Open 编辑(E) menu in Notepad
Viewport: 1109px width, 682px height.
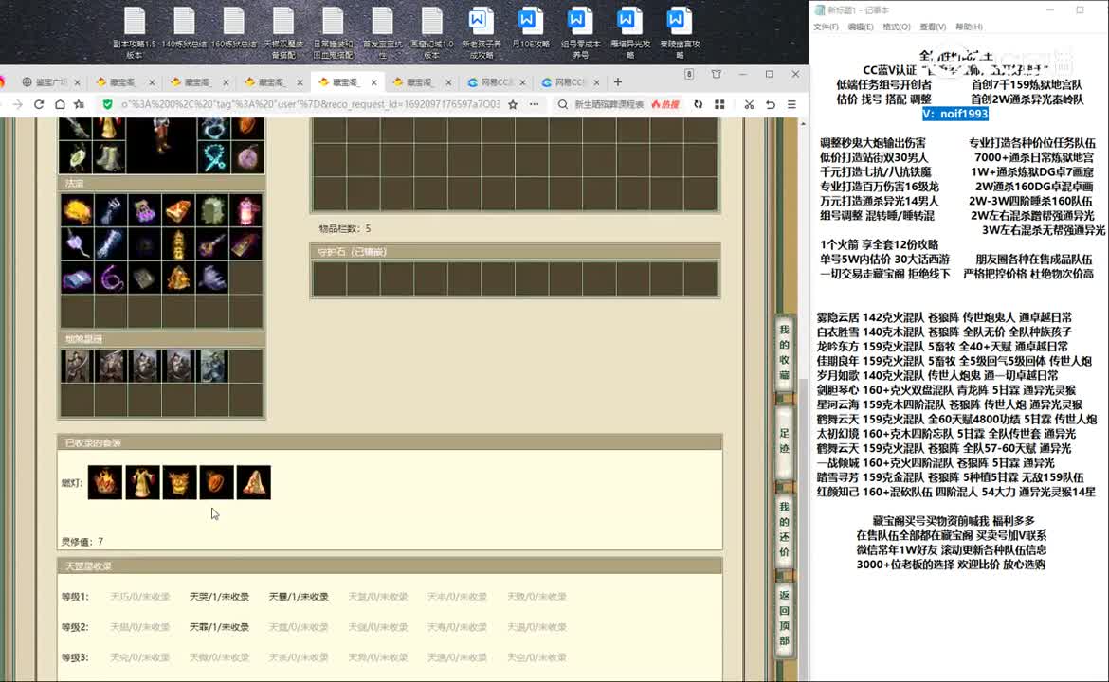point(860,27)
